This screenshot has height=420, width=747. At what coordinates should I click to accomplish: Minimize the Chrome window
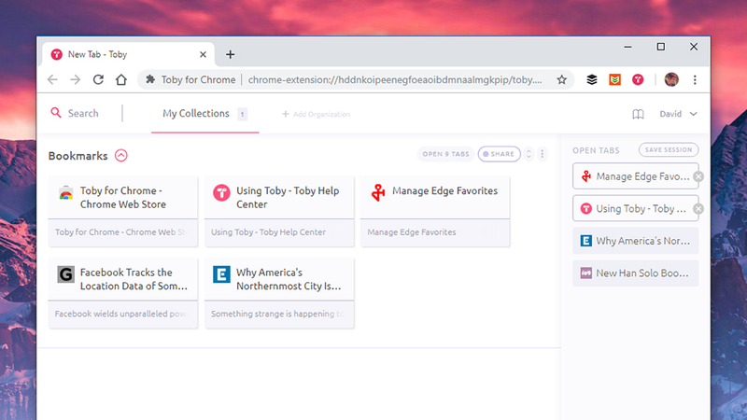point(627,47)
